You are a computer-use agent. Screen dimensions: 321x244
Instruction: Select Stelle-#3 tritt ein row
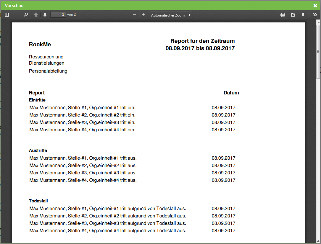132,122
